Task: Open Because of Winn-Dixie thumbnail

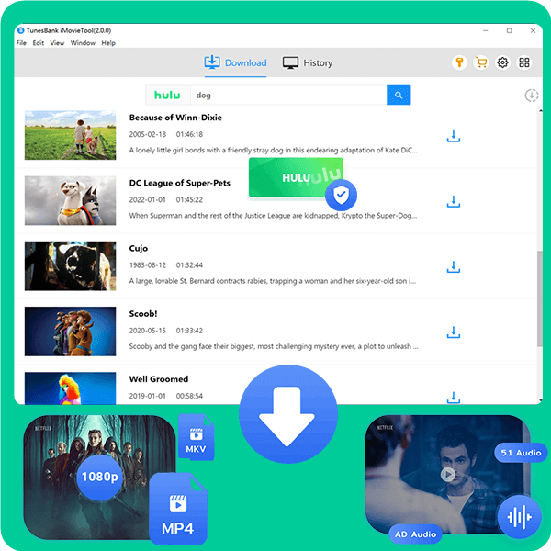Action: point(71,135)
